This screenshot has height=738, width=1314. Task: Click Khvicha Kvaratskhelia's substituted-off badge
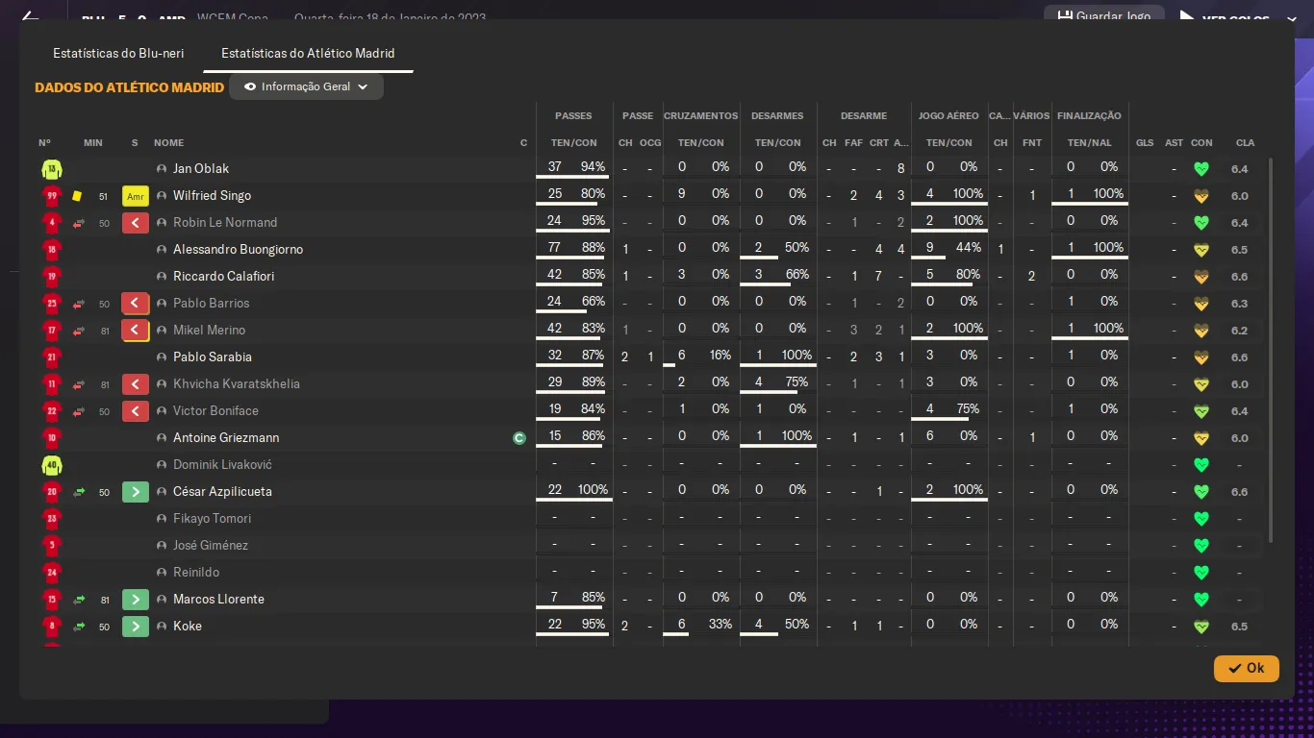click(x=136, y=384)
